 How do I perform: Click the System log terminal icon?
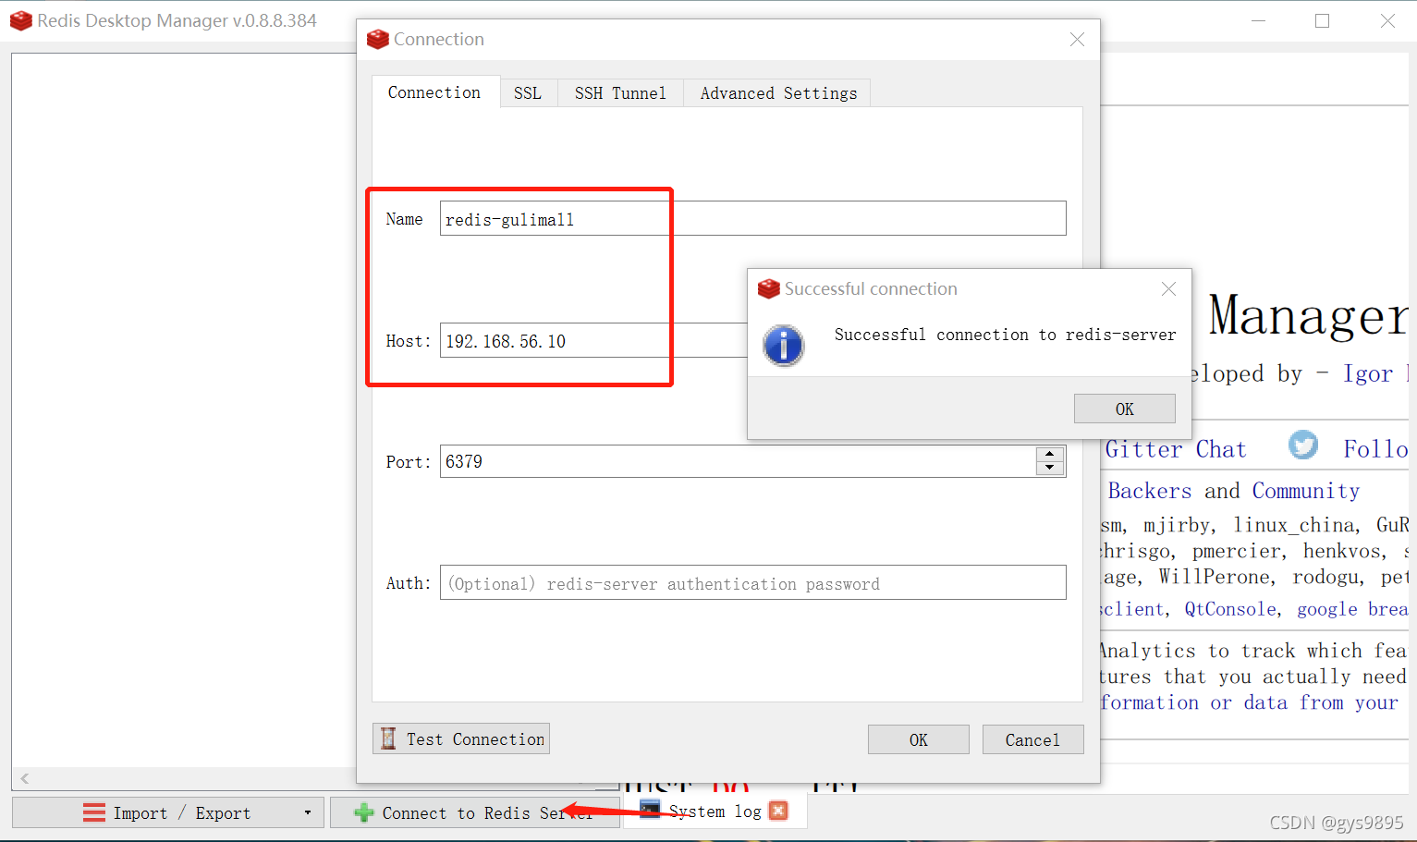(x=651, y=810)
